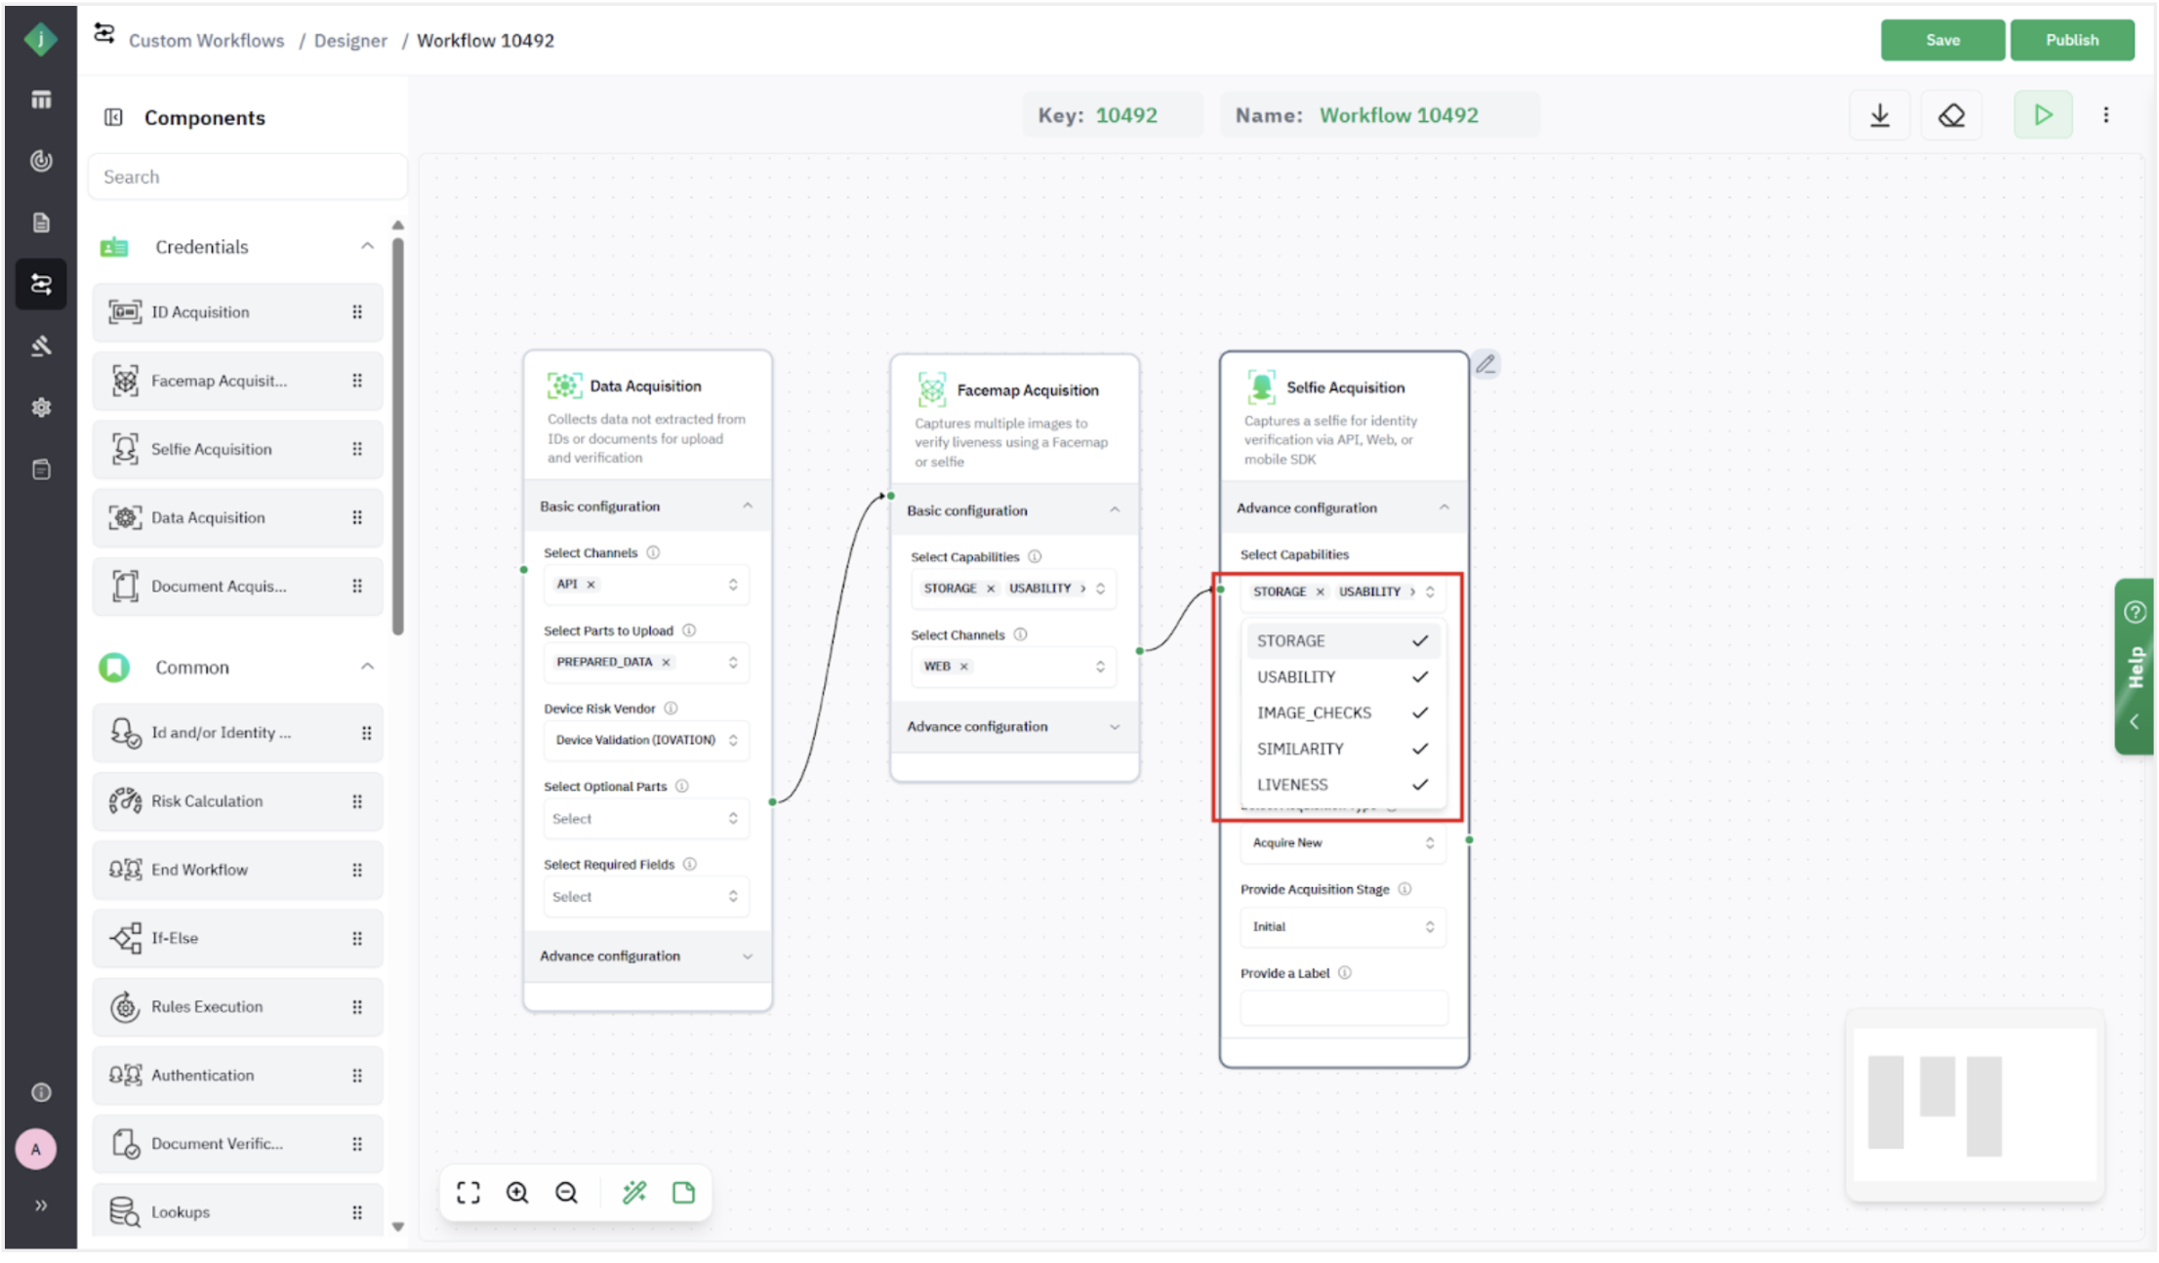Click the fit-to-screen icon in canvas toolbar
Screen dimensions: 2159x1263
[x=468, y=1192]
